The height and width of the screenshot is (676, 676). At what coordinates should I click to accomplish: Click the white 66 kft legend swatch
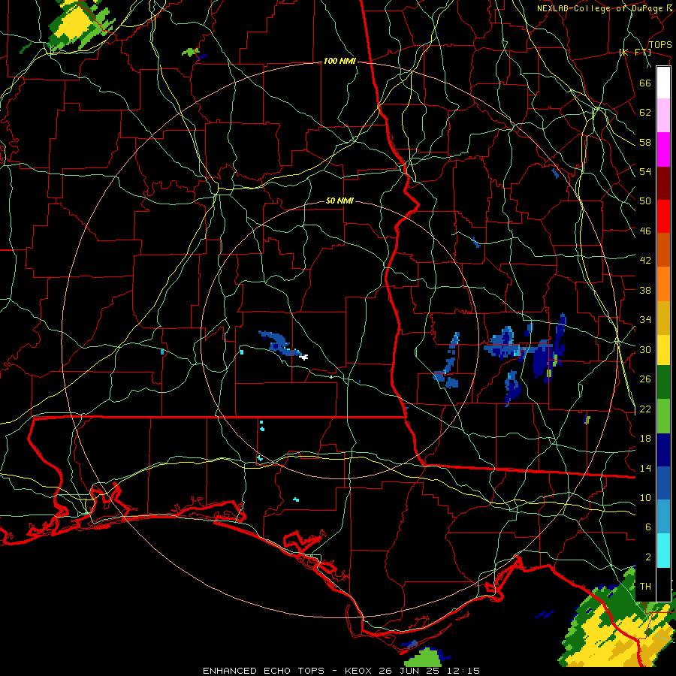[x=663, y=83]
